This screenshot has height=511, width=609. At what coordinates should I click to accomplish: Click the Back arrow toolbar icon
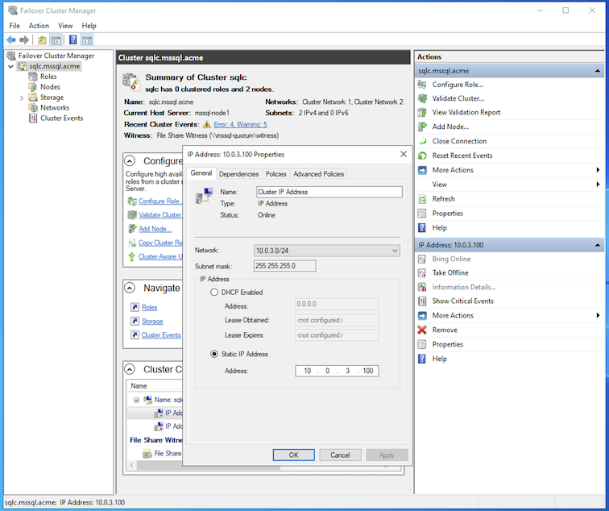click(11, 39)
